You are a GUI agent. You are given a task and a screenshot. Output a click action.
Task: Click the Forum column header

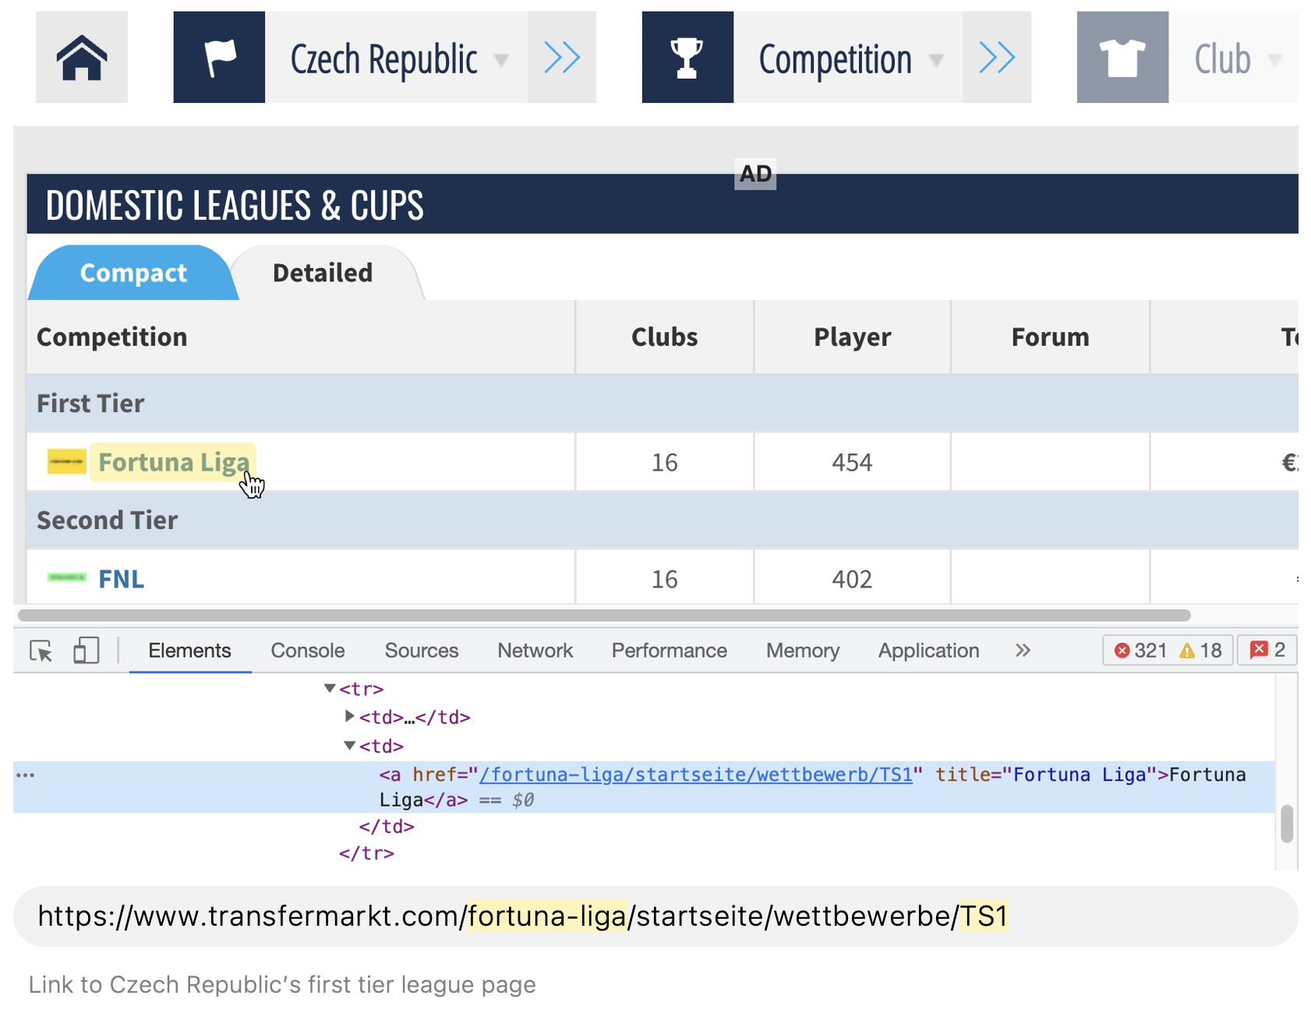coord(1051,337)
